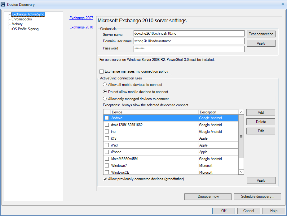Select Chromebooks in the tree
This screenshot has height=216, width=287.
pyautogui.click(x=22, y=19)
